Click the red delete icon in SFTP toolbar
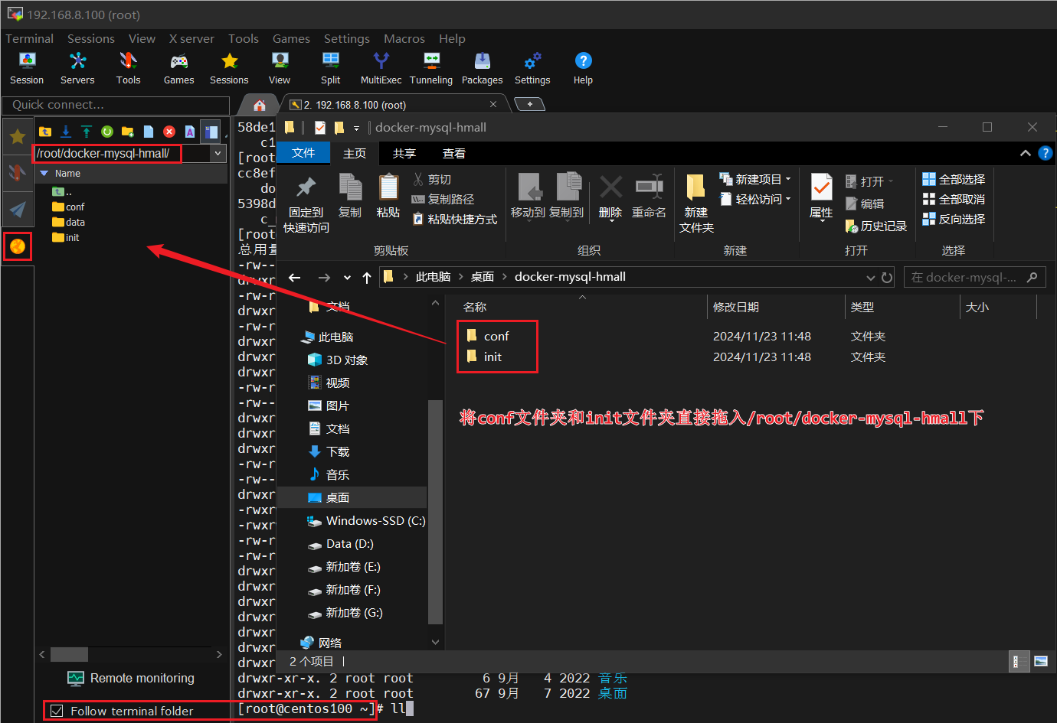1057x723 pixels. (x=169, y=132)
